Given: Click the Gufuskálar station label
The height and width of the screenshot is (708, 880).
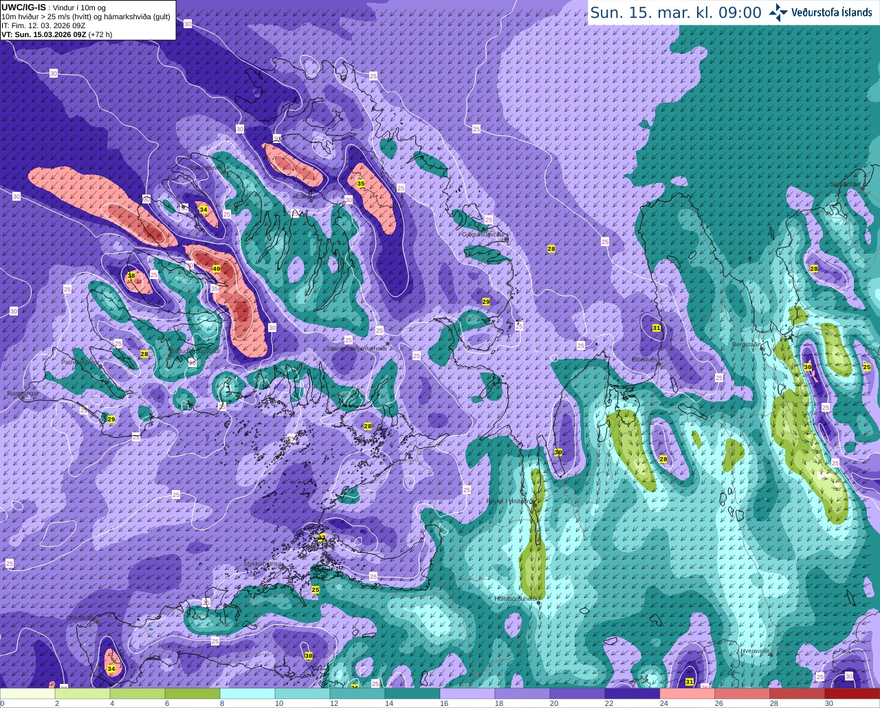Looking at the screenshot, I should click(x=80, y=618).
